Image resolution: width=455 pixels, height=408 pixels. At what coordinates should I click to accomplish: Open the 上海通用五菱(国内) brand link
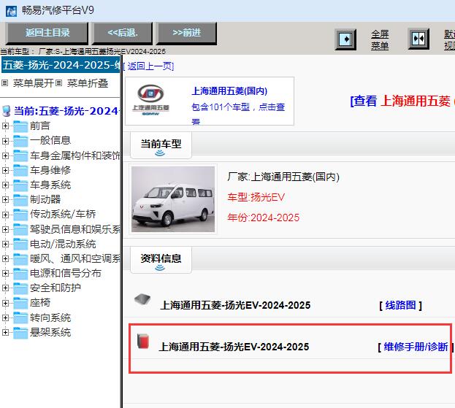pyautogui.click(x=229, y=91)
